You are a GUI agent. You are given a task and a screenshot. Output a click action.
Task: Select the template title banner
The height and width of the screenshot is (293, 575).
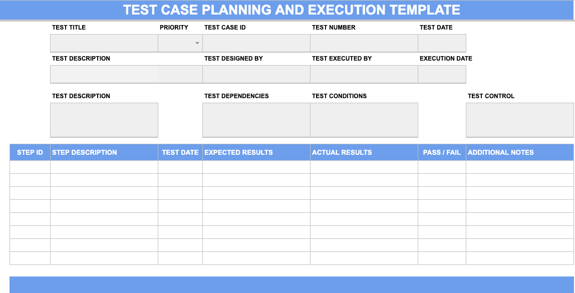[x=292, y=10]
